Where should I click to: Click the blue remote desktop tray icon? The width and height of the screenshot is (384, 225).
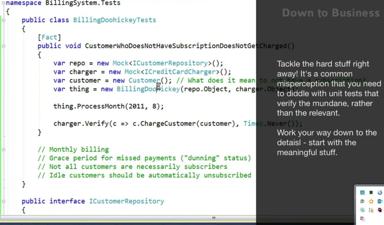point(362,193)
